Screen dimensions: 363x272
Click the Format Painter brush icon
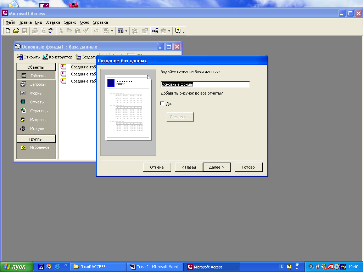tap(86, 31)
